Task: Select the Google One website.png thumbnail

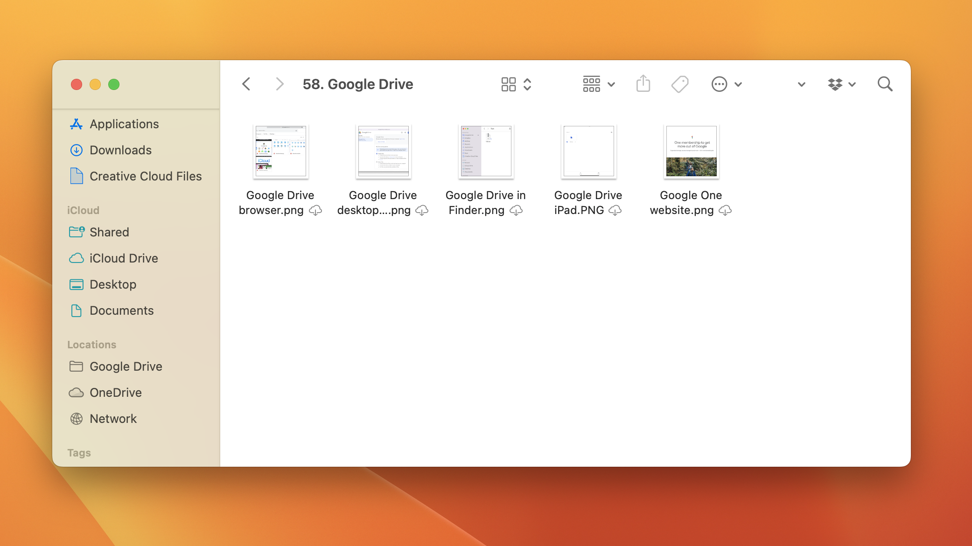Action: pyautogui.click(x=691, y=152)
